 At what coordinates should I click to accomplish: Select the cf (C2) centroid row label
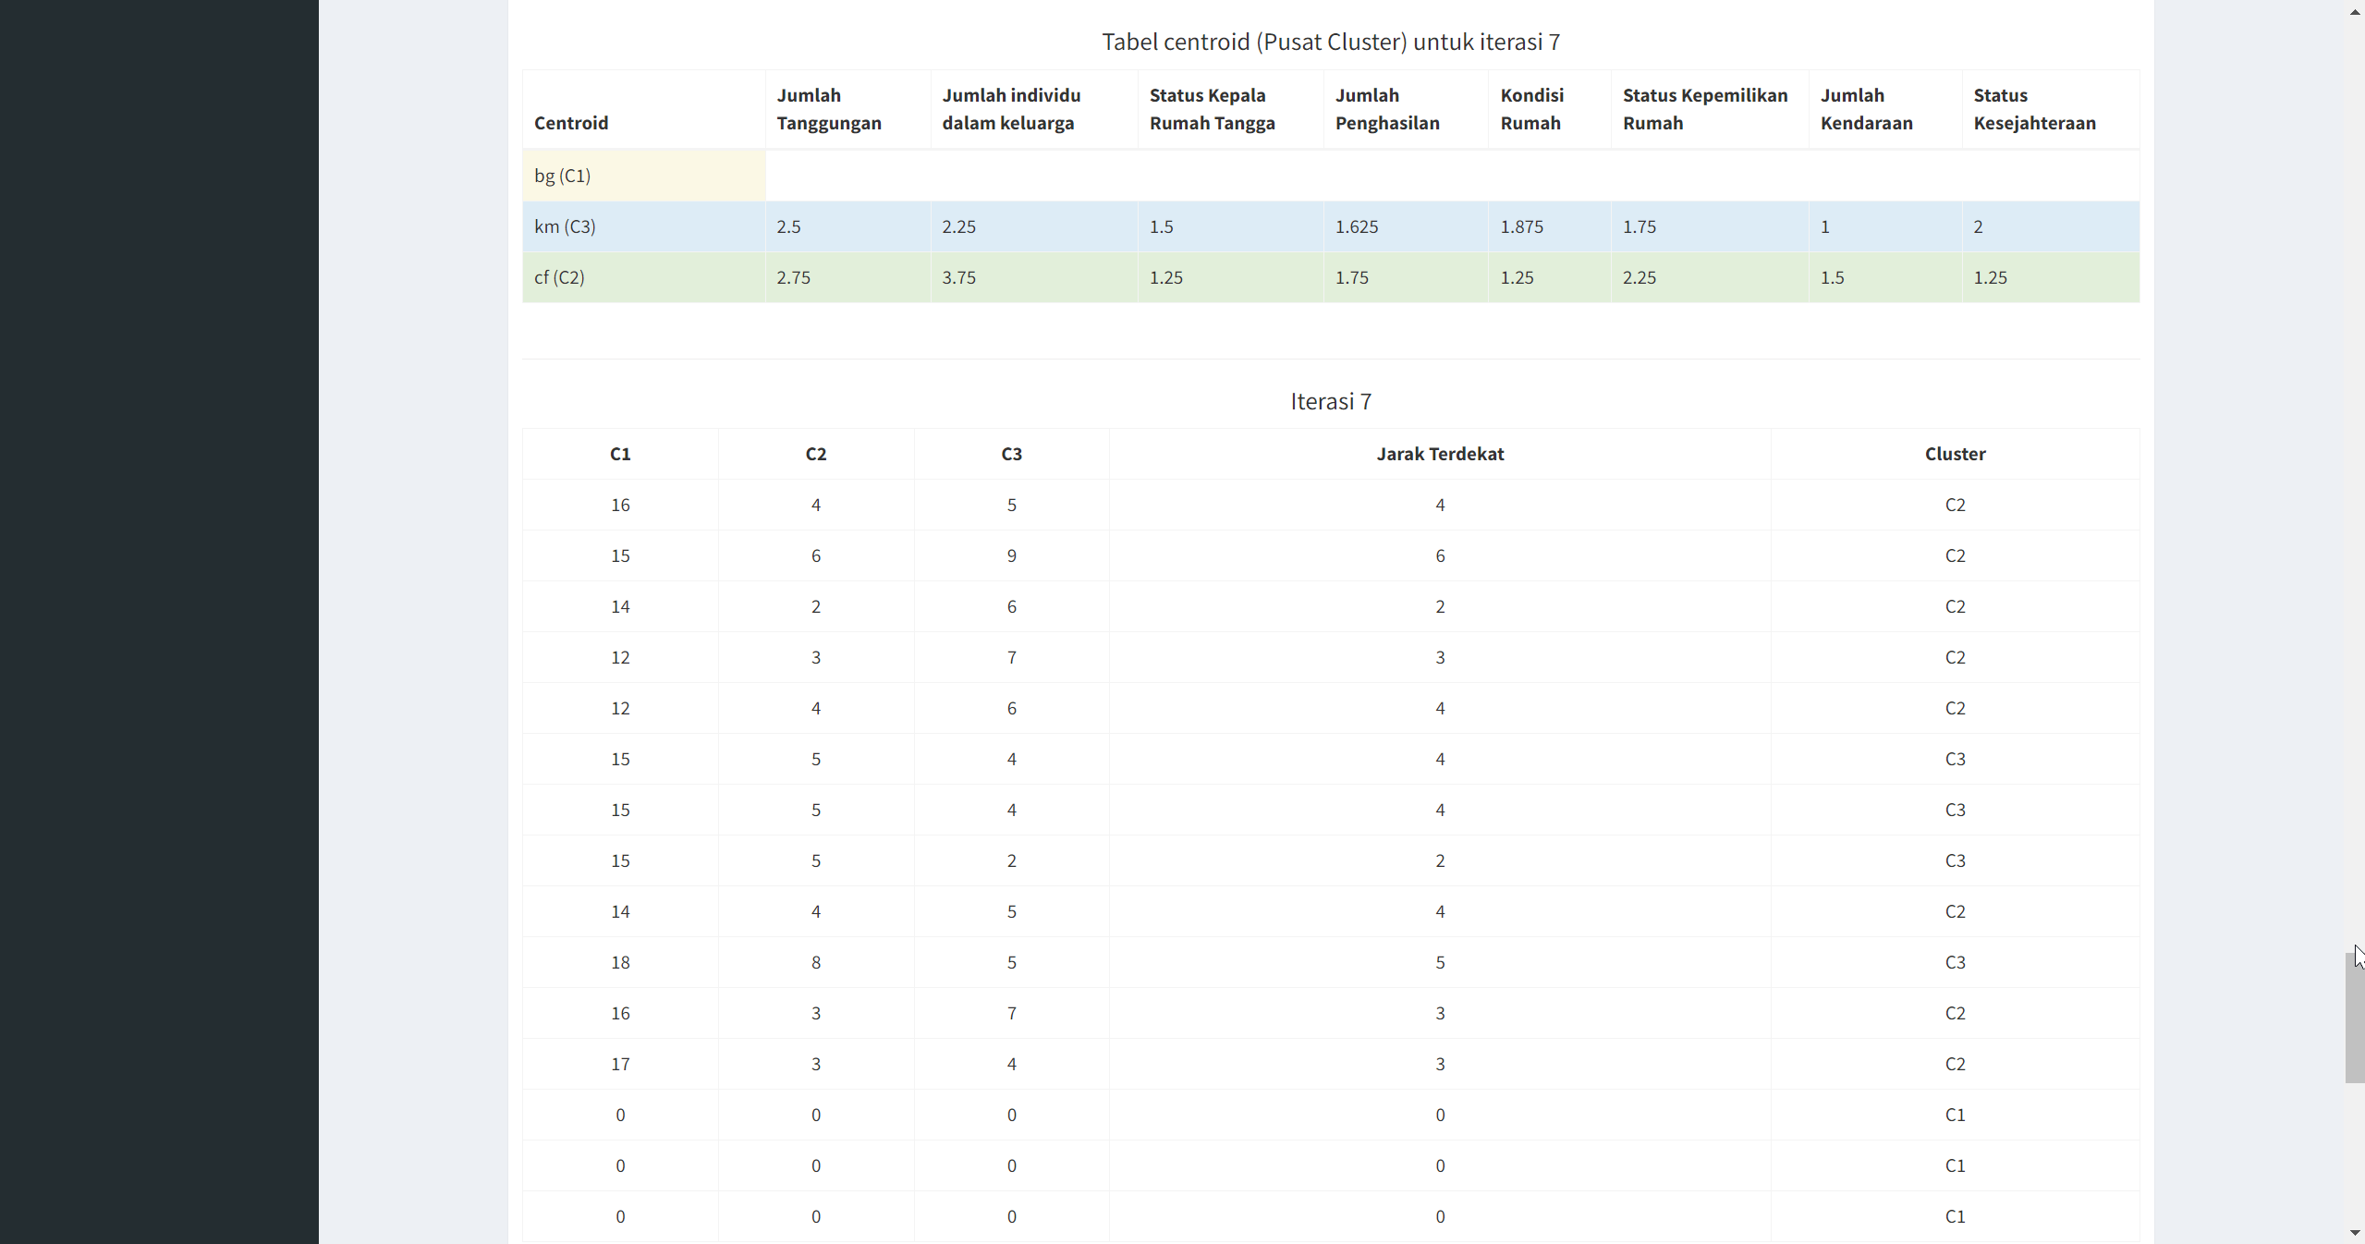tap(559, 277)
